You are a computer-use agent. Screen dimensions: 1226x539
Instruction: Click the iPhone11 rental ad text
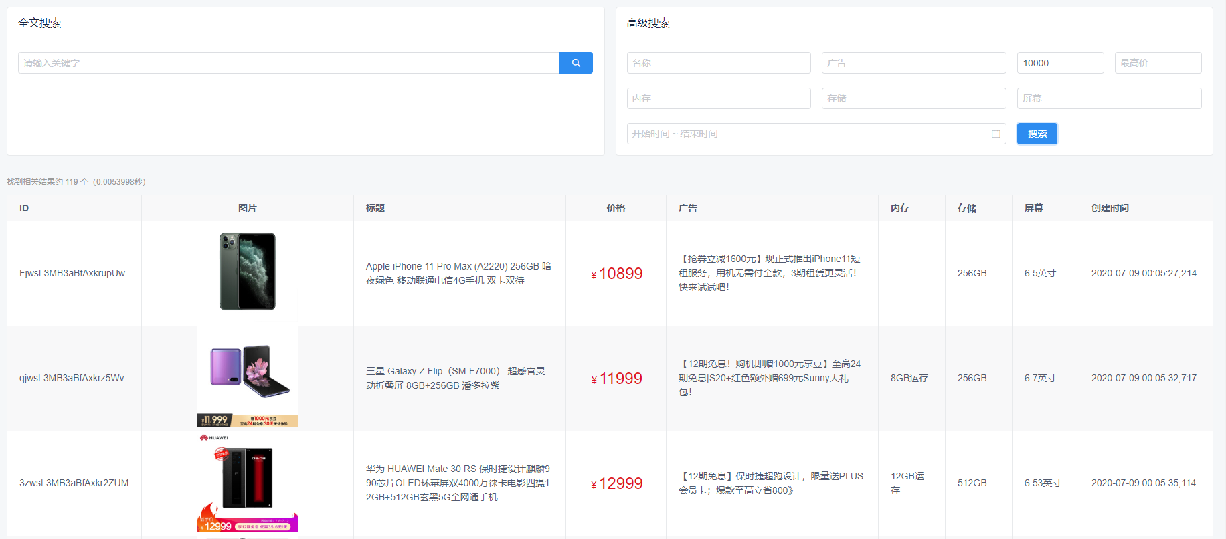[770, 273]
